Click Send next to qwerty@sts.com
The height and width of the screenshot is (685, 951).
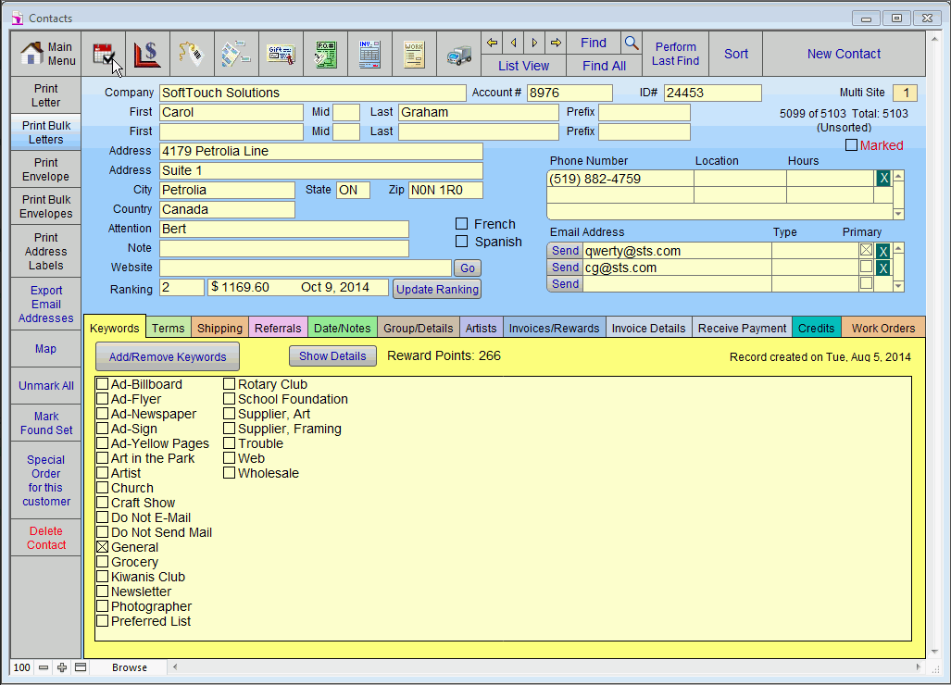(x=565, y=251)
